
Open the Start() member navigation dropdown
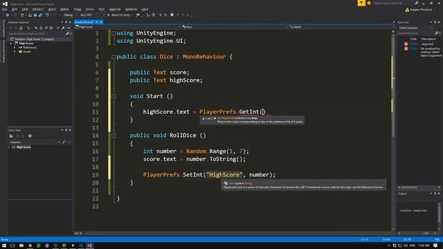tap(341, 27)
